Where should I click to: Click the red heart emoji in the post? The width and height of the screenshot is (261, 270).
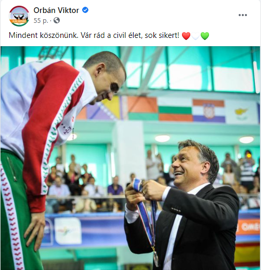[186, 36]
